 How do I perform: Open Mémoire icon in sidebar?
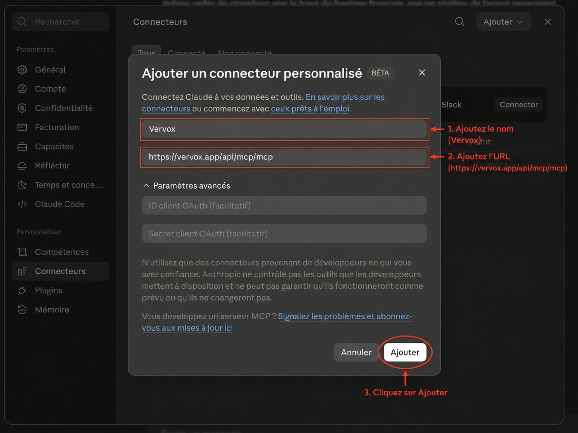[22, 310]
